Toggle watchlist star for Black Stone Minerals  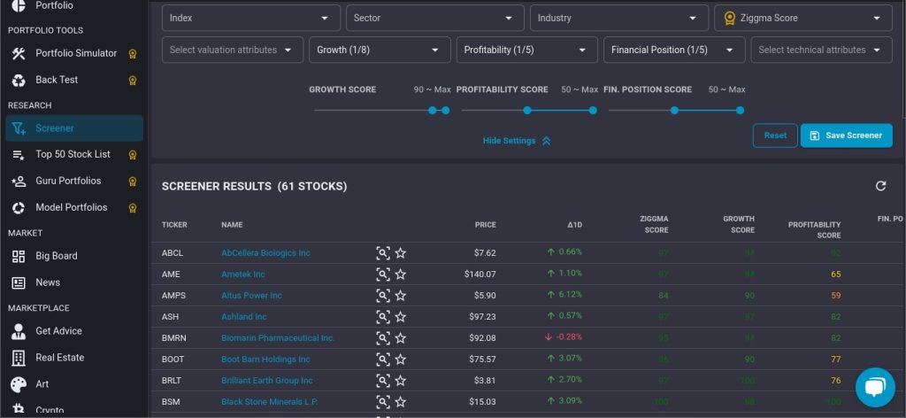[x=401, y=402]
